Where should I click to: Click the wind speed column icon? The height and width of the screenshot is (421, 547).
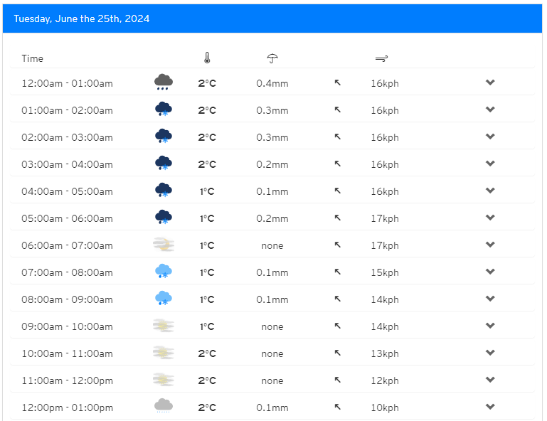[x=381, y=58]
